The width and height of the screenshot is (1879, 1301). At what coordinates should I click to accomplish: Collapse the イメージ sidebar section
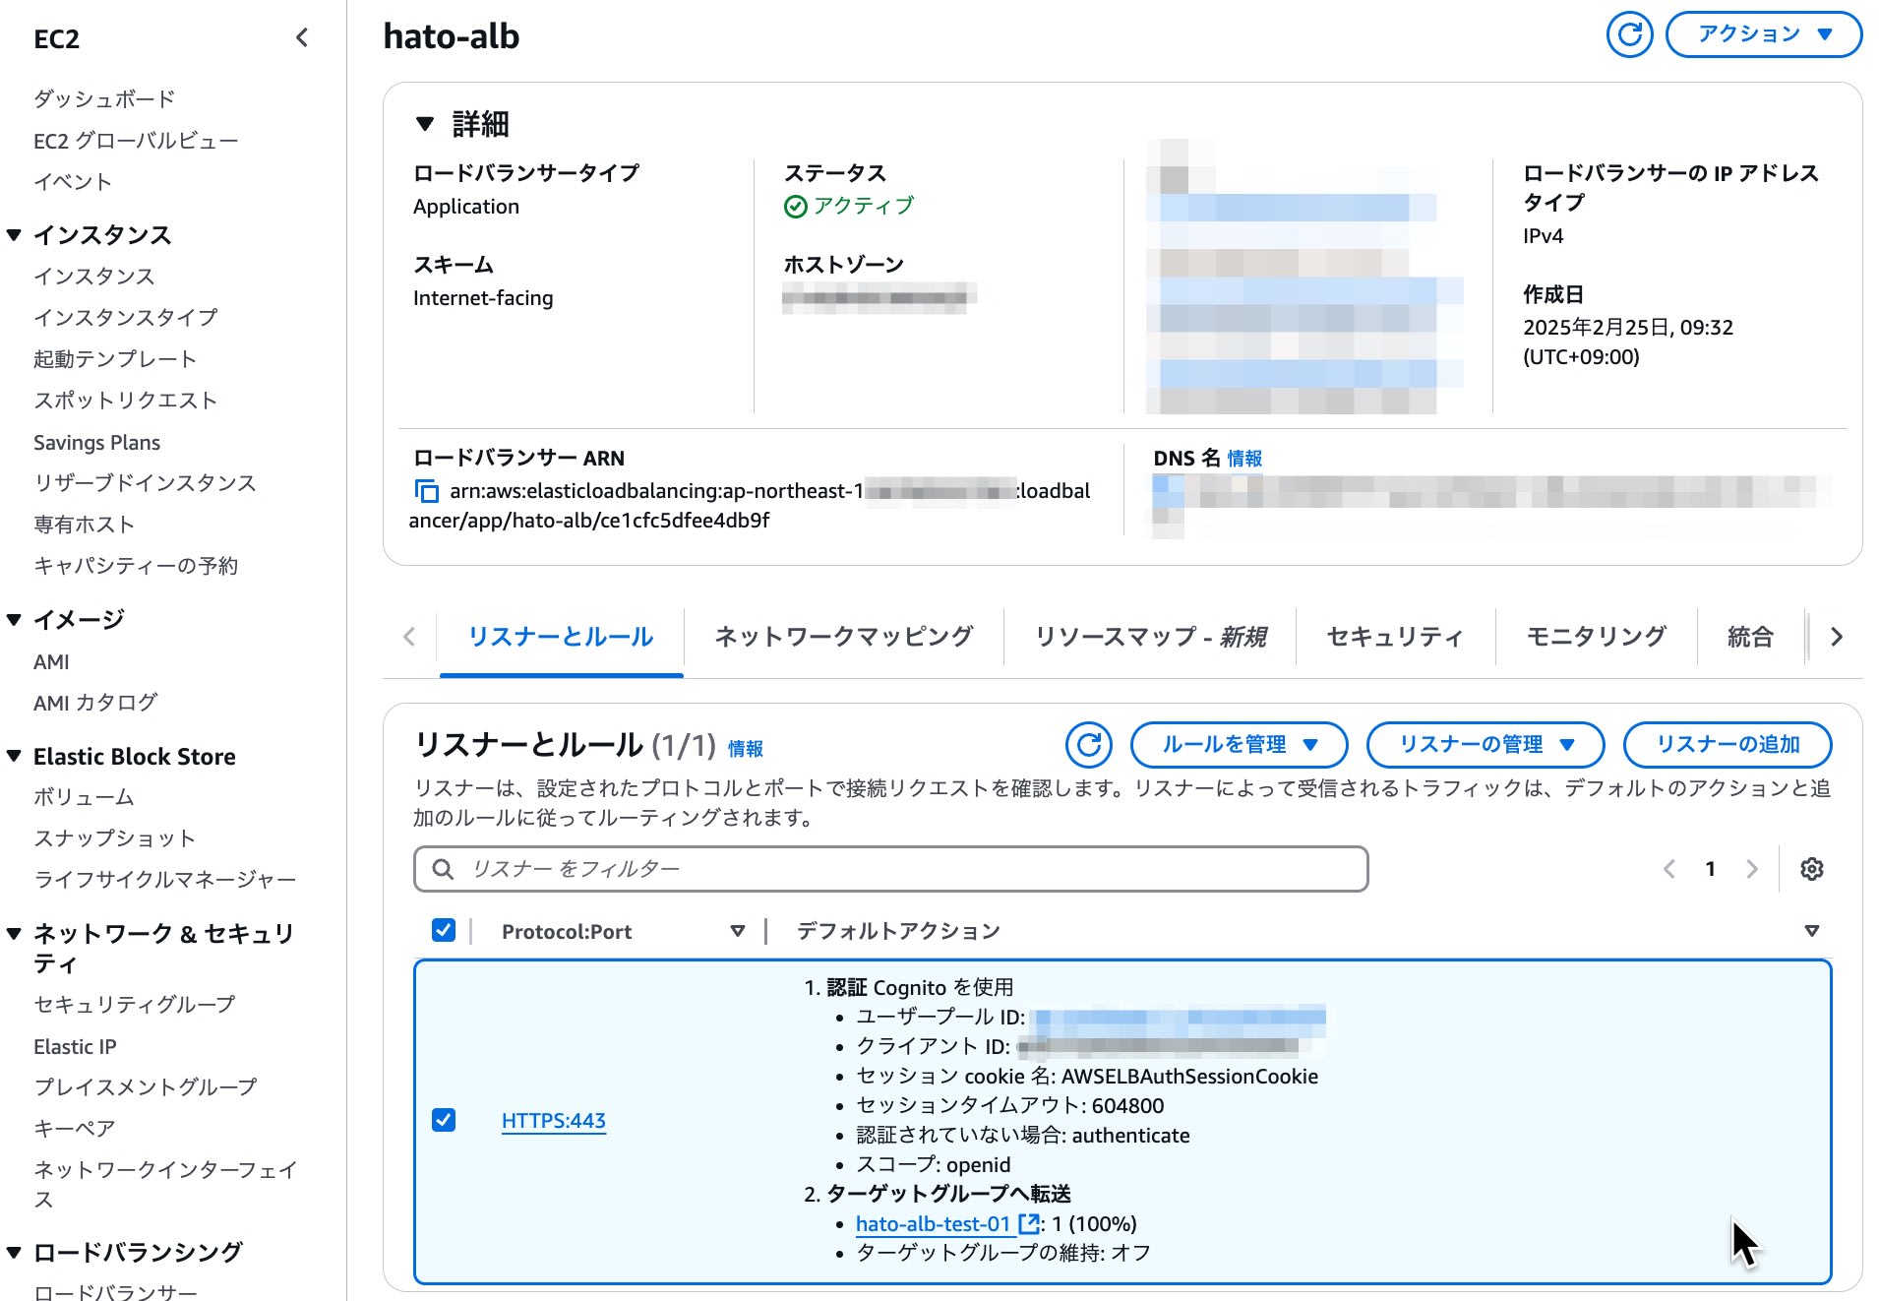(14, 620)
